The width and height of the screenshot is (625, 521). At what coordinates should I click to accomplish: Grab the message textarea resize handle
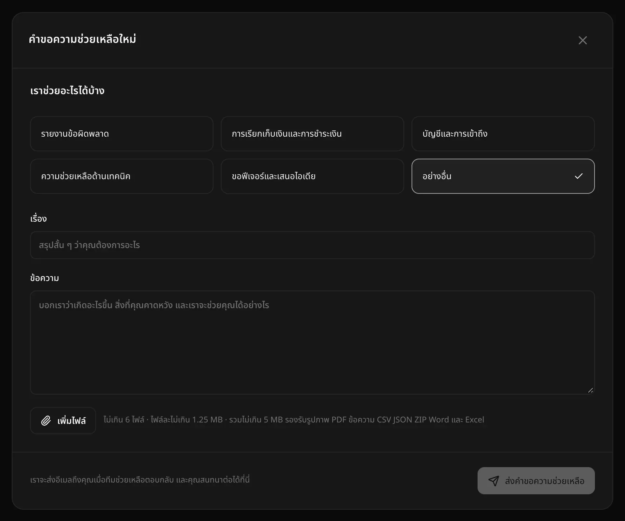pos(590,390)
